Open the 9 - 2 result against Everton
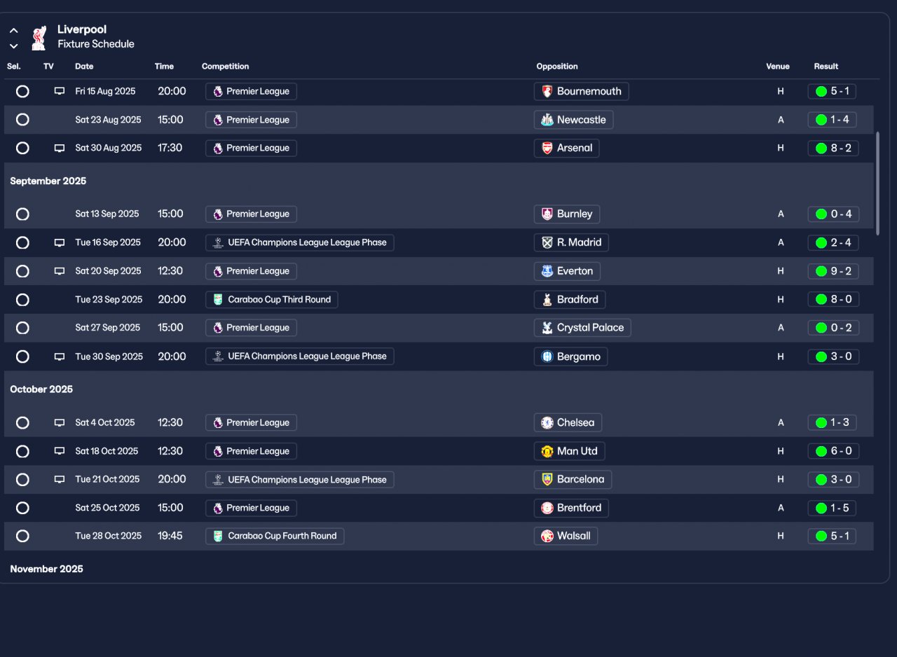The width and height of the screenshot is (897, 657). [833, 271]
